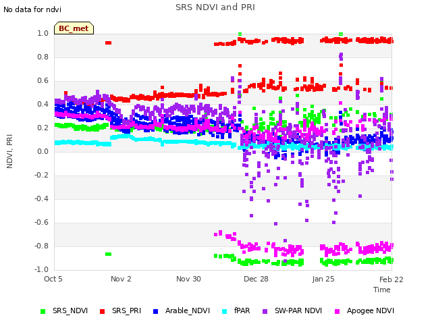The width and height of the screenshot is (432, 324).
Task: Click the -1.0 y-axis tick label
Action: pos(41,269)
